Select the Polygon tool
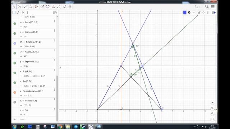 point(37,6)
